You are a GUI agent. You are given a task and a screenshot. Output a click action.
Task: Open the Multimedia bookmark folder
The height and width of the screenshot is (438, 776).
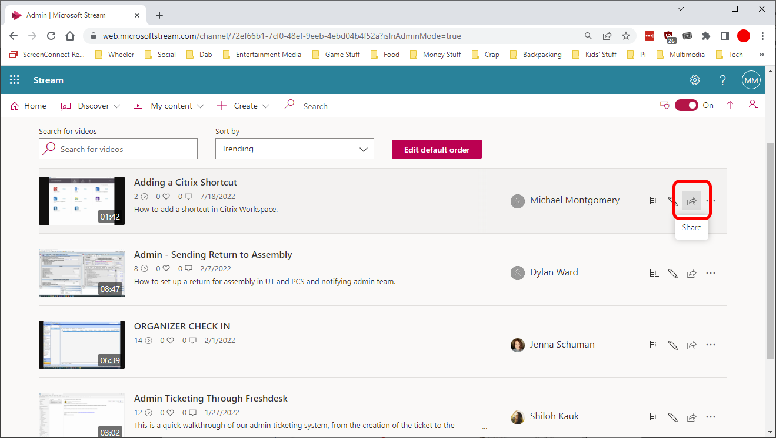[681, 55]
